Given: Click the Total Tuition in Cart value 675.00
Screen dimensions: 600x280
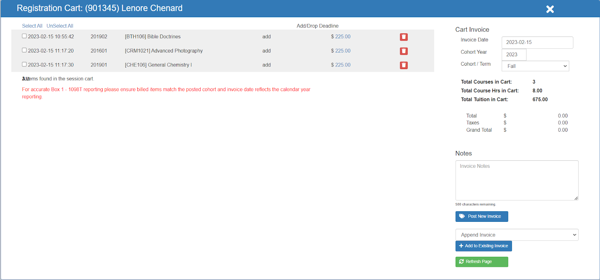Looking at the screenshot, I should (540, 99).
